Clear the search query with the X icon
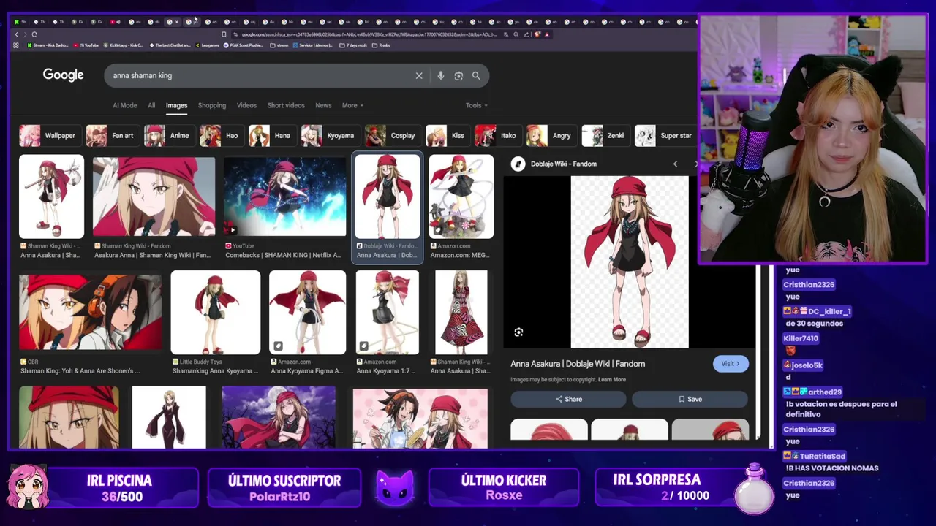936x526 pixels. (x=419, y=75)
